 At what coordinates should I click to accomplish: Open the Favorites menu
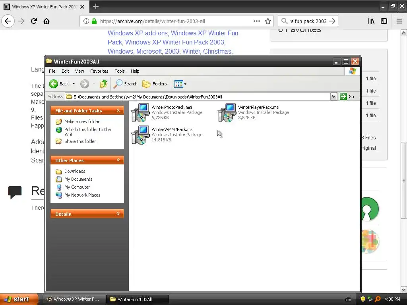tap(99, 71)
